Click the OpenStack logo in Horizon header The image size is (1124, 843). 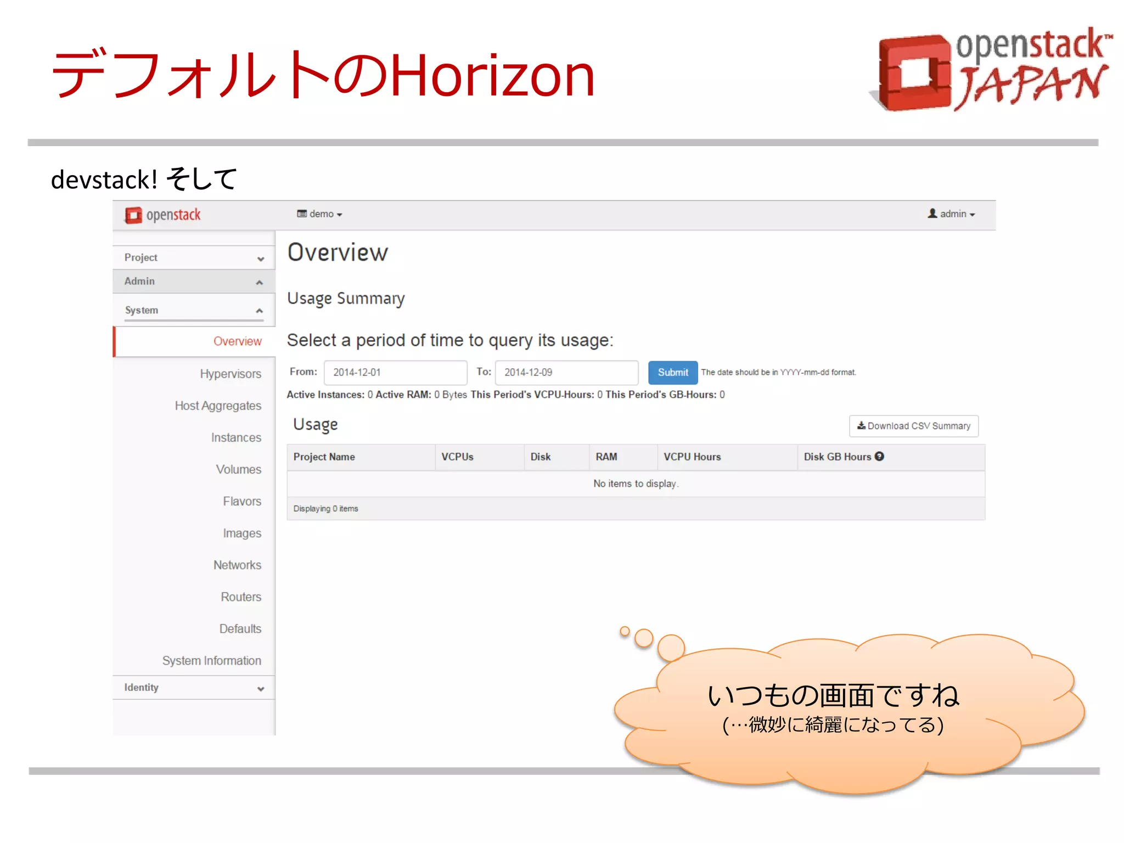163,215
